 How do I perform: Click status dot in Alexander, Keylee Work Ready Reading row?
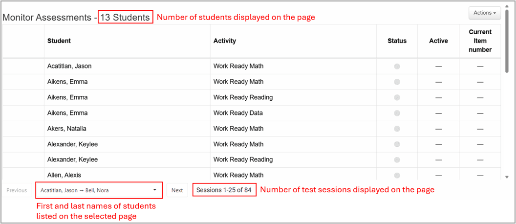[397, 160]
